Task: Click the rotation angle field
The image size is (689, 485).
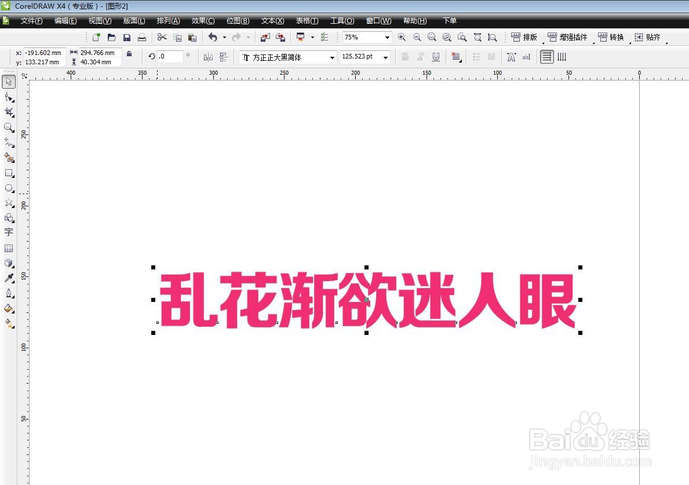Action: point(170,56)
